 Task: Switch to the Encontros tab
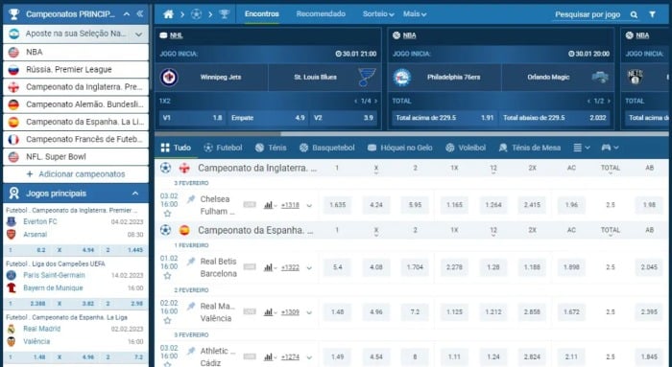[x=261, y=14]
